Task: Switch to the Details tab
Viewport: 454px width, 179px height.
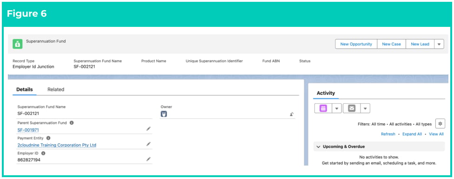Action: 25,89
